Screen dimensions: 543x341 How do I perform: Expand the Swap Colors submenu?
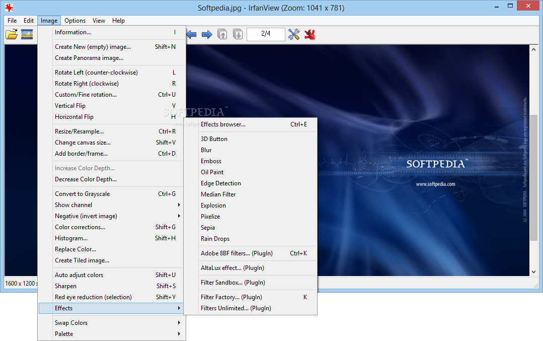(111, 323)
